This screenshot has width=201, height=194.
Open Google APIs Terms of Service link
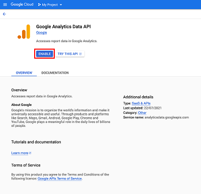(60, 178)
